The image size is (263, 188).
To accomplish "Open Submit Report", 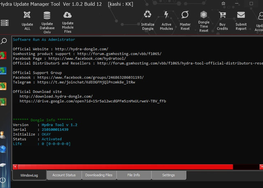I will 241,21.
